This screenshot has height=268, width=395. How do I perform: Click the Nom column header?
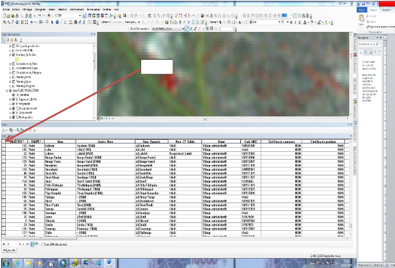pos(60,142)
